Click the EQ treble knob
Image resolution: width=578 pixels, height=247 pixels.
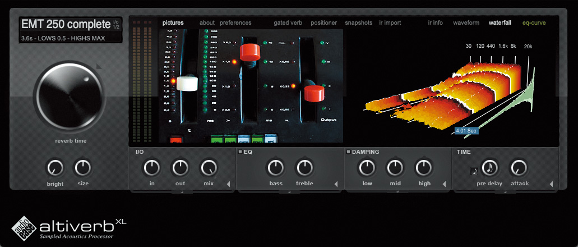pos(304,168)
